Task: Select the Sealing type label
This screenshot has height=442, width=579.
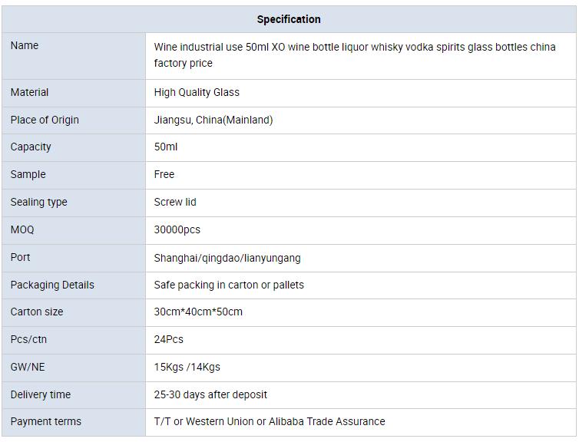Action: 38,202
